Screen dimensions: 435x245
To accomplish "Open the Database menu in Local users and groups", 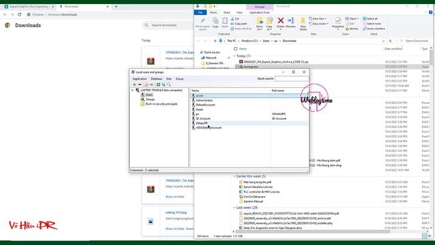I will point(156,79).
